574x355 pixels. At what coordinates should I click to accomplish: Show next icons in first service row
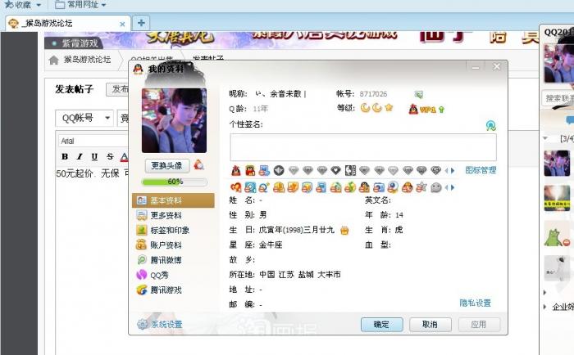point(453,171)
